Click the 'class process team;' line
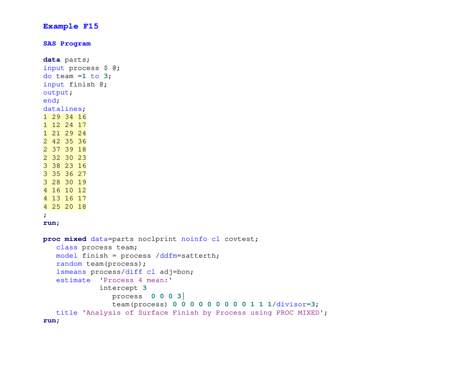The image size is (475, 367). pos(96,248)
